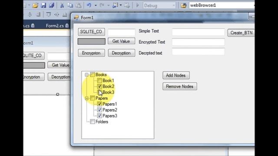Viewport: 278px width, 156px height.
Task: Click the Copy icon in toolbar
Action: (x=70, y=6)
